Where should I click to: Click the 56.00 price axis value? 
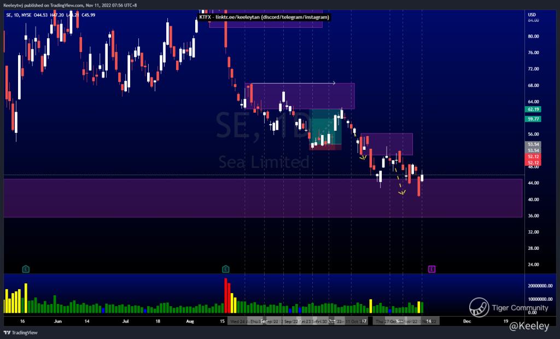533,135
